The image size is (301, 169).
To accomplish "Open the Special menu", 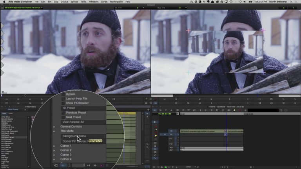I will point(74,2).
